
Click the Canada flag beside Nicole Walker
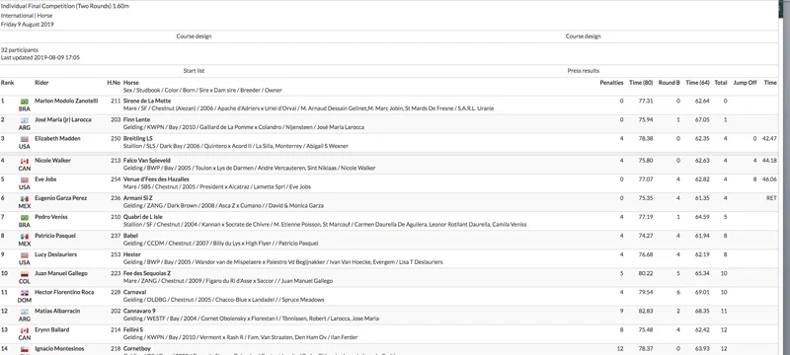24,162
